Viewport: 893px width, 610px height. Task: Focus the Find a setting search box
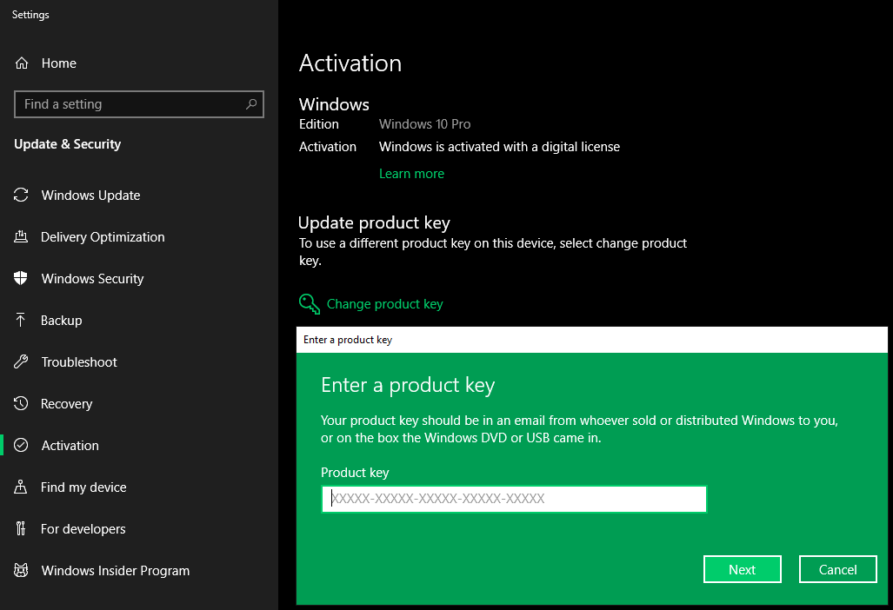click(139, 104)
